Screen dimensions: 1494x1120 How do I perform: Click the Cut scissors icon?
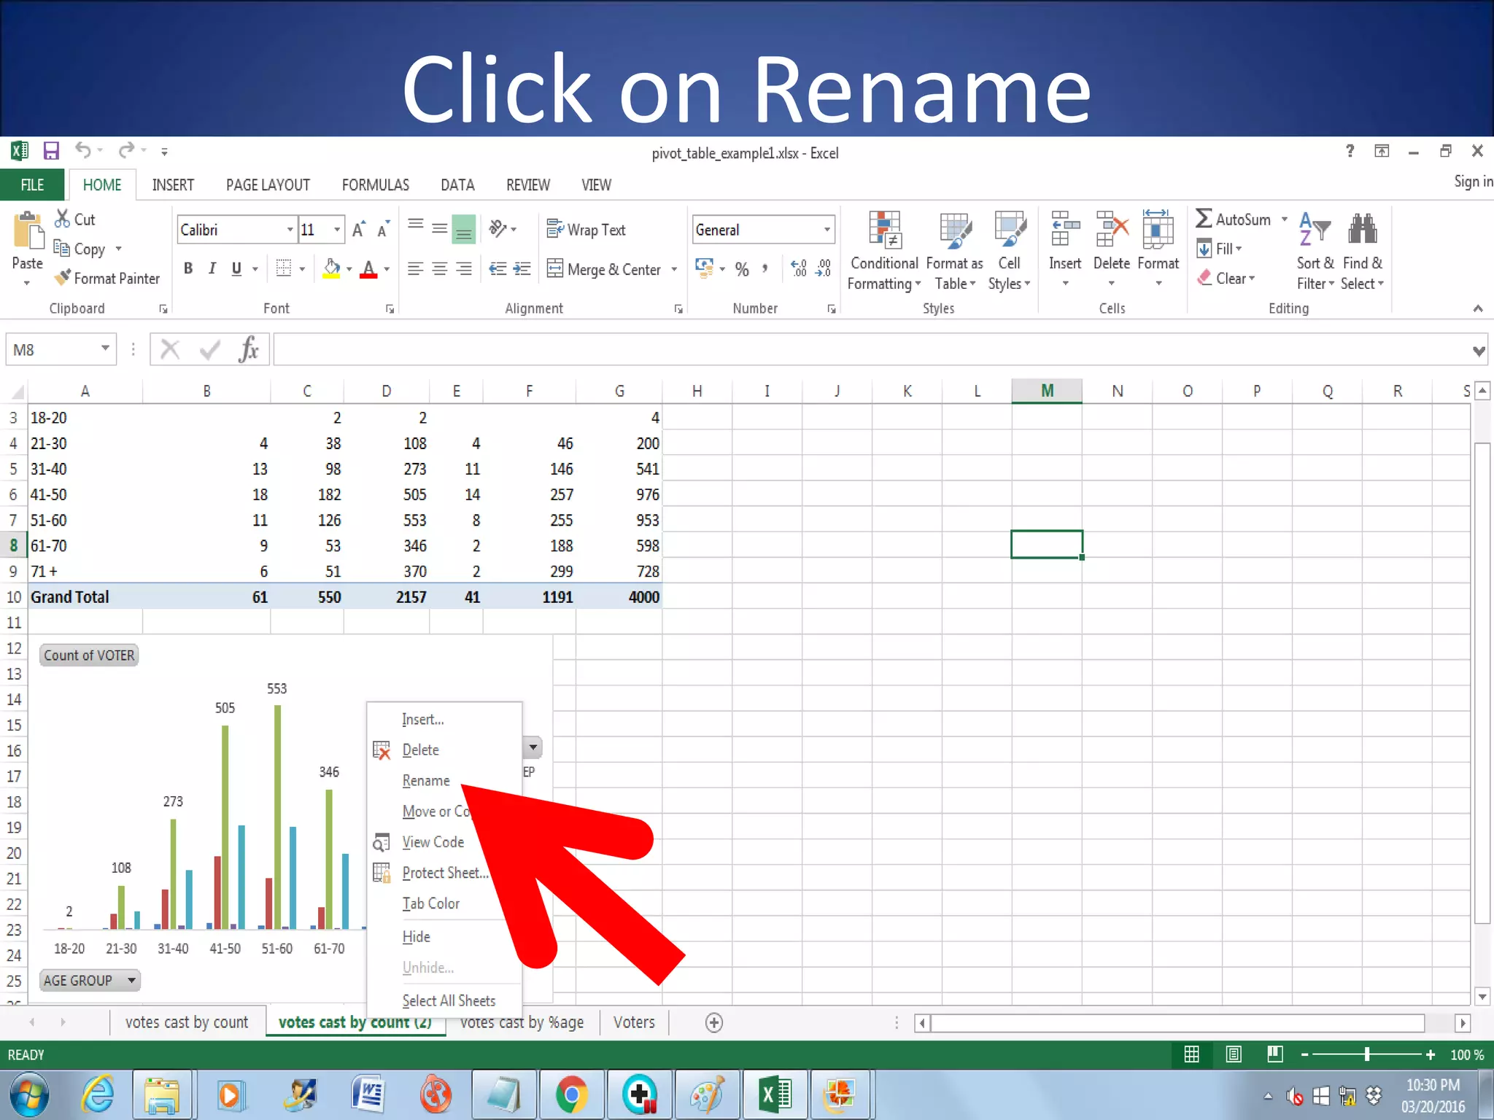[63, 219]
